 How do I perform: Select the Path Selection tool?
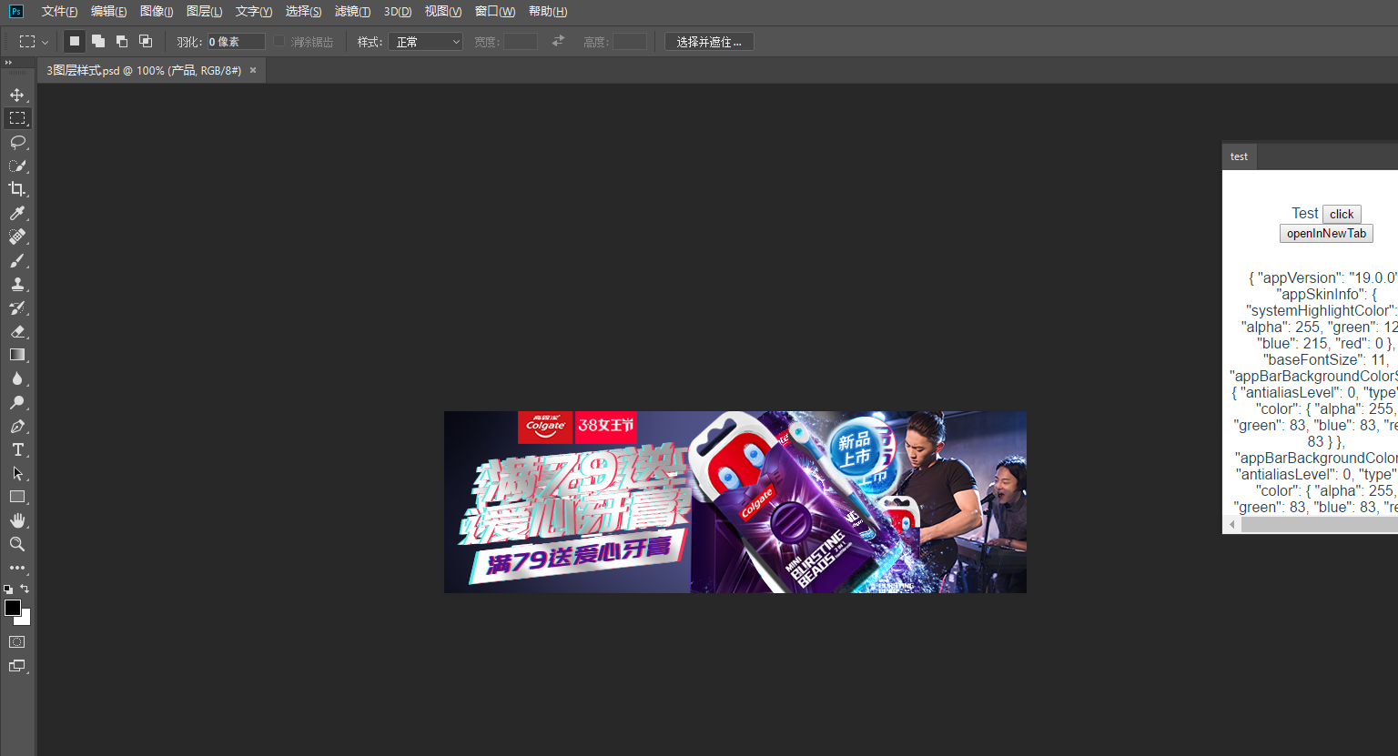coord(17,473)
